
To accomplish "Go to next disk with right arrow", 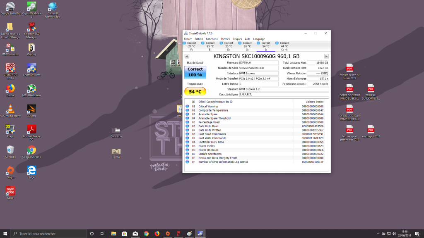I will [326, 56].
